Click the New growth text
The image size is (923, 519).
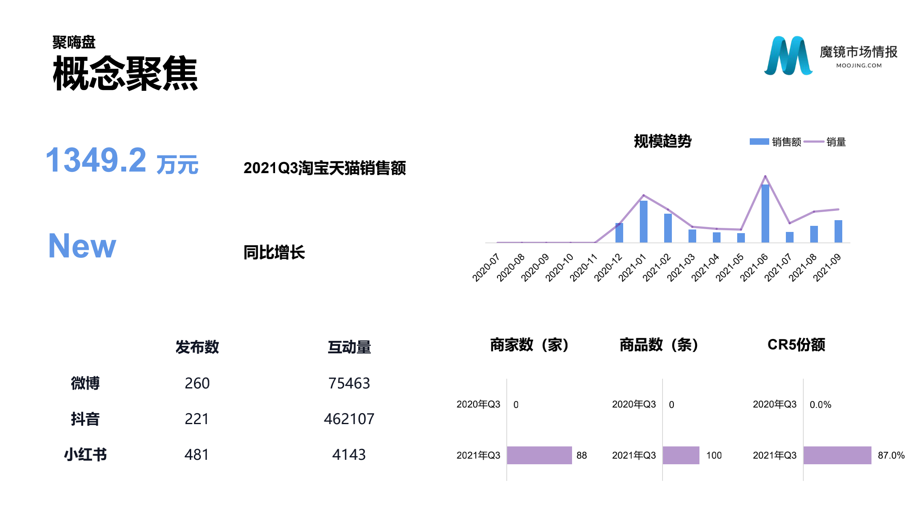(x=82, y=246)
